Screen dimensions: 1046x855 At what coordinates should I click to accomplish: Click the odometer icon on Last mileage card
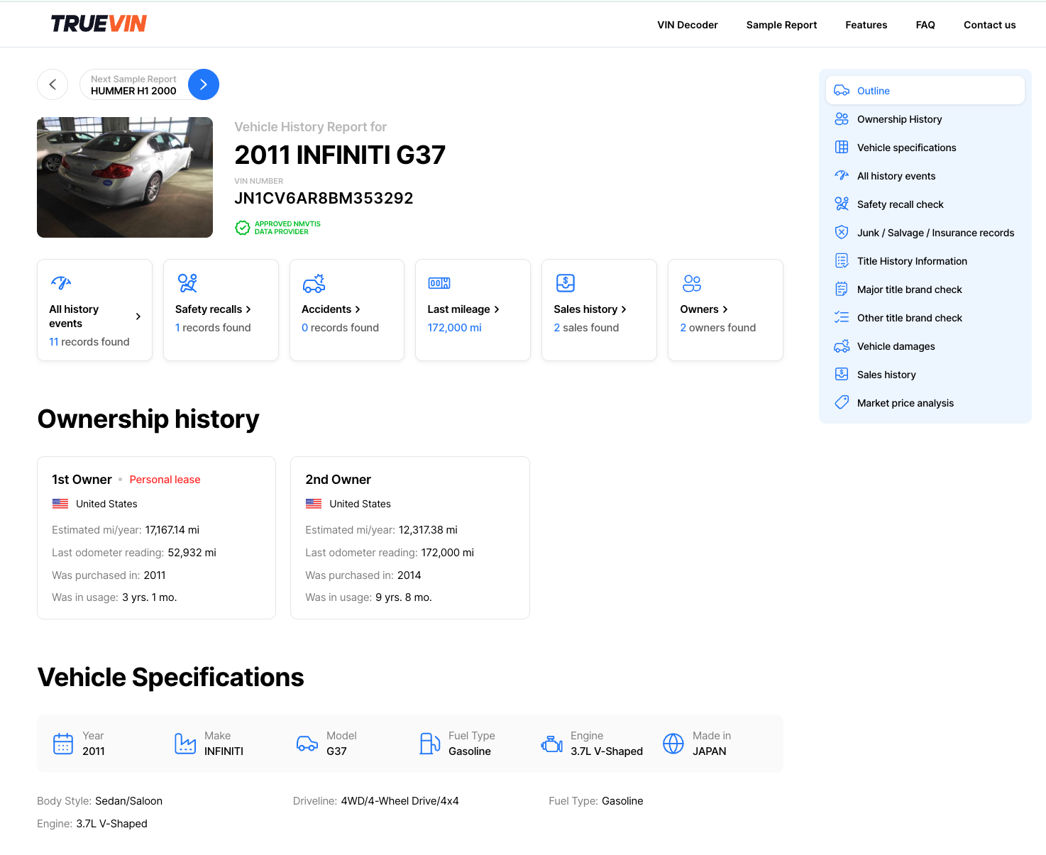point(439,283)
